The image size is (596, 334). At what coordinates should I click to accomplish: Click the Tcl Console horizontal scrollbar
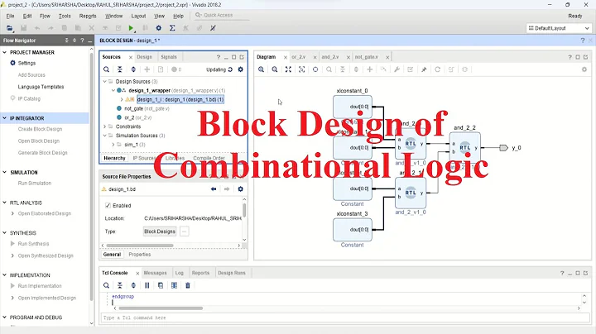pos(161,308)
